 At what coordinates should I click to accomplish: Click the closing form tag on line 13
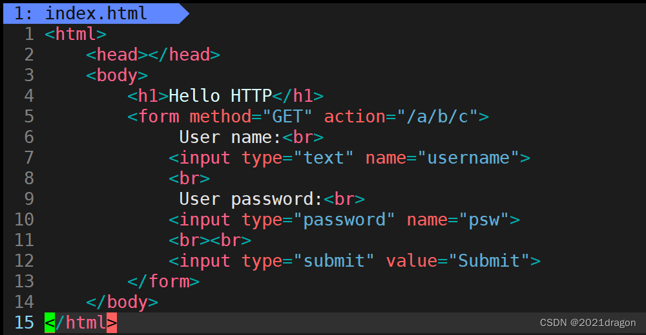tap(163, 282)
